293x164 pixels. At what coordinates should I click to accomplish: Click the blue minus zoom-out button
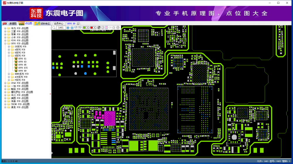point(72,28)
